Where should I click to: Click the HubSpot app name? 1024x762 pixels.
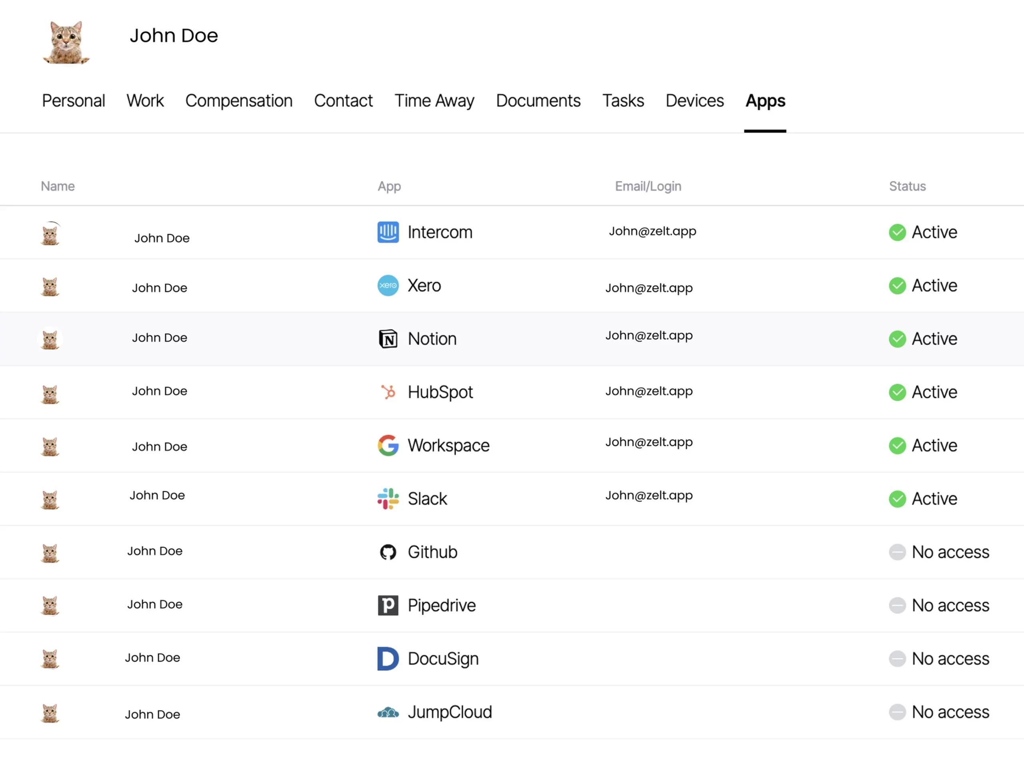440,392
